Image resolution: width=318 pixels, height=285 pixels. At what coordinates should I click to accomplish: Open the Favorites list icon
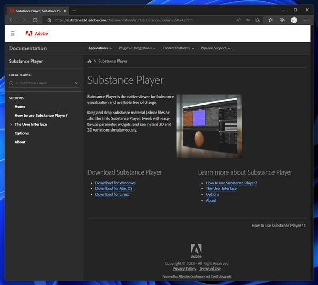click(x=270, y=20)
